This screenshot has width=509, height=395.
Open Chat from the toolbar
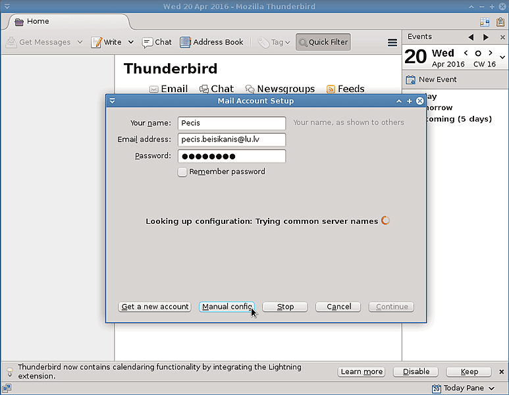[157, 42]
